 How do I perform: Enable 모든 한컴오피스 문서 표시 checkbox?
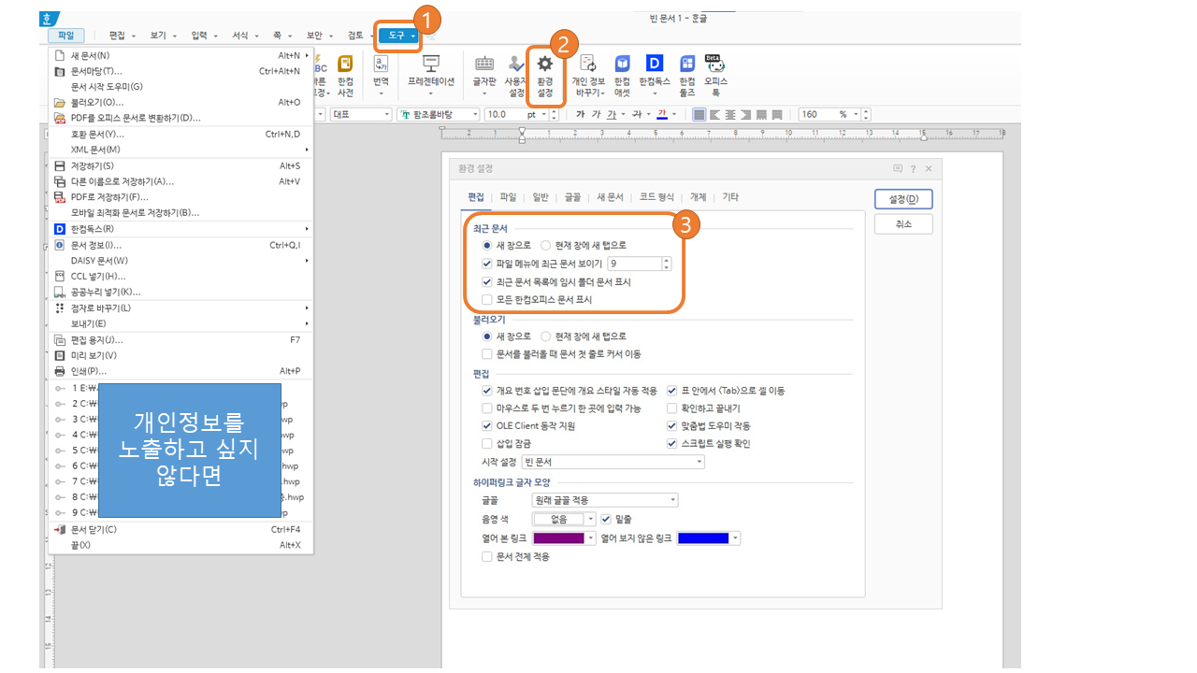pyautogui.click(x=487, y=300)
